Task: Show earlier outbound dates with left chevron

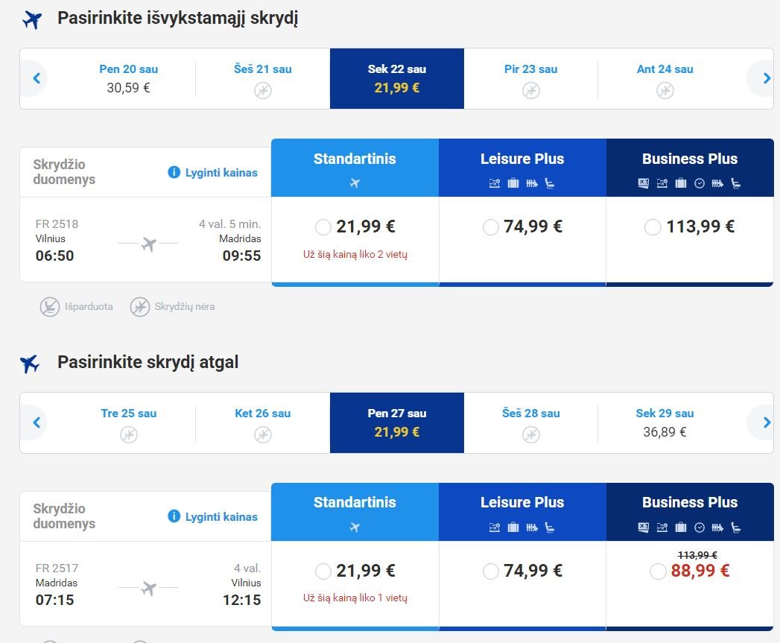Action: click(37, 78)
